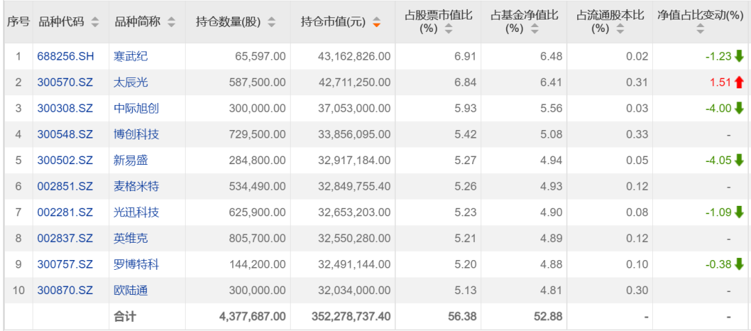The height and width of the screenshot is (331, 751).
Task: Open stock code 300570.SZ
Action: [x=65, y=82]
